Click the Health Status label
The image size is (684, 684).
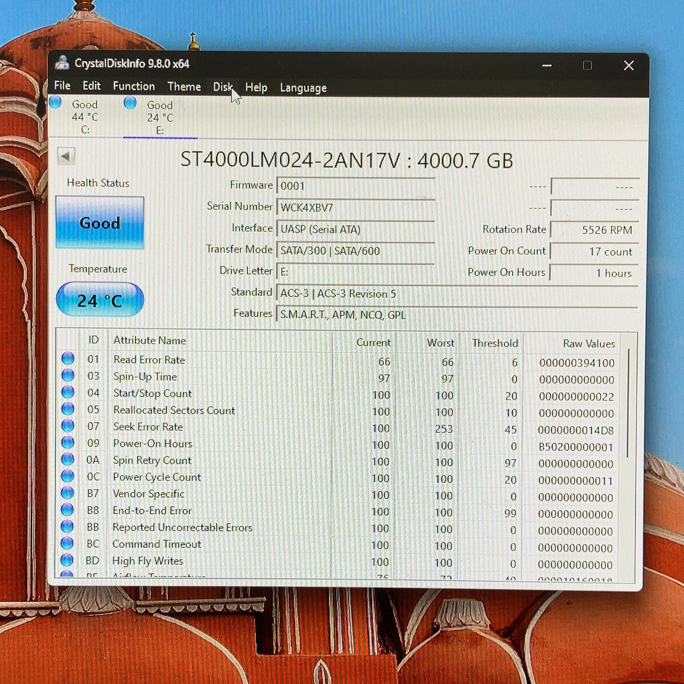pyautogui.click(x=98, y=183)
